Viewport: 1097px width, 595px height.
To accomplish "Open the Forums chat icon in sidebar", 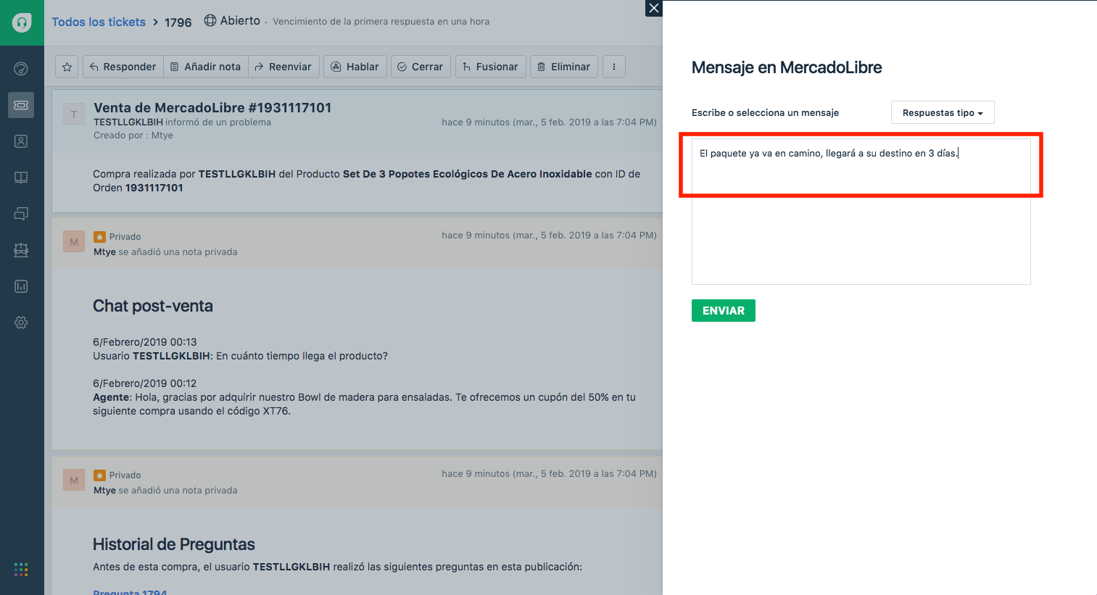I will (21, 214).
